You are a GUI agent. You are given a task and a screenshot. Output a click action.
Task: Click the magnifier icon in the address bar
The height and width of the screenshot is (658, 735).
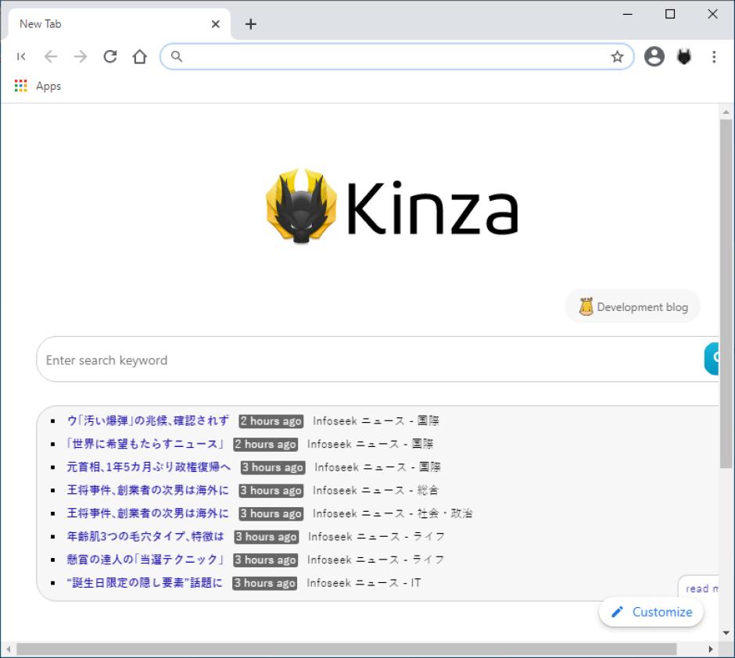click(x=176, y=57)
